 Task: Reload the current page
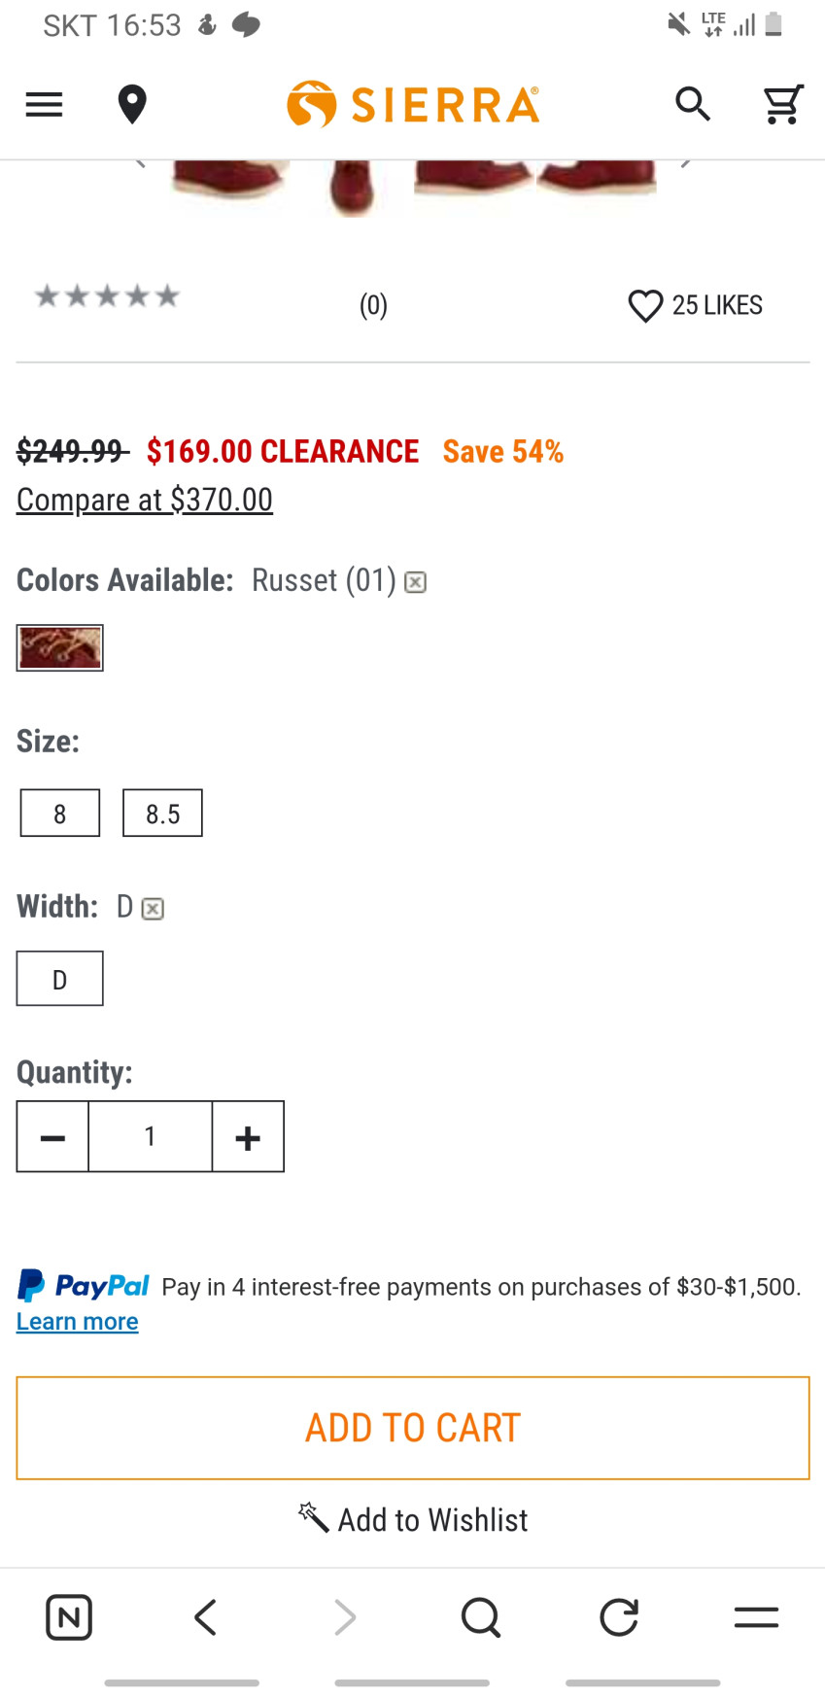pos(619,1617)
